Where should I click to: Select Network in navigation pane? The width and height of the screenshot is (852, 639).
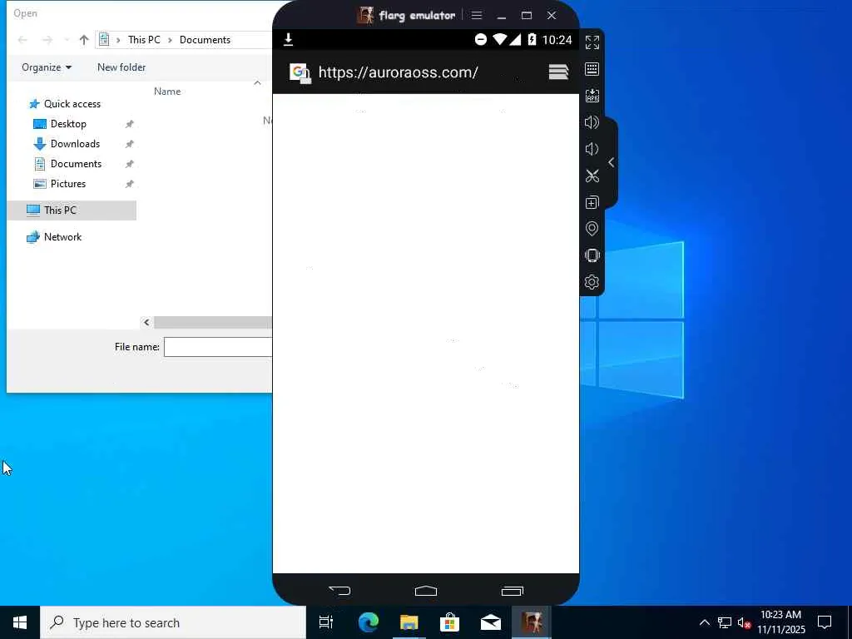[62, 237]
